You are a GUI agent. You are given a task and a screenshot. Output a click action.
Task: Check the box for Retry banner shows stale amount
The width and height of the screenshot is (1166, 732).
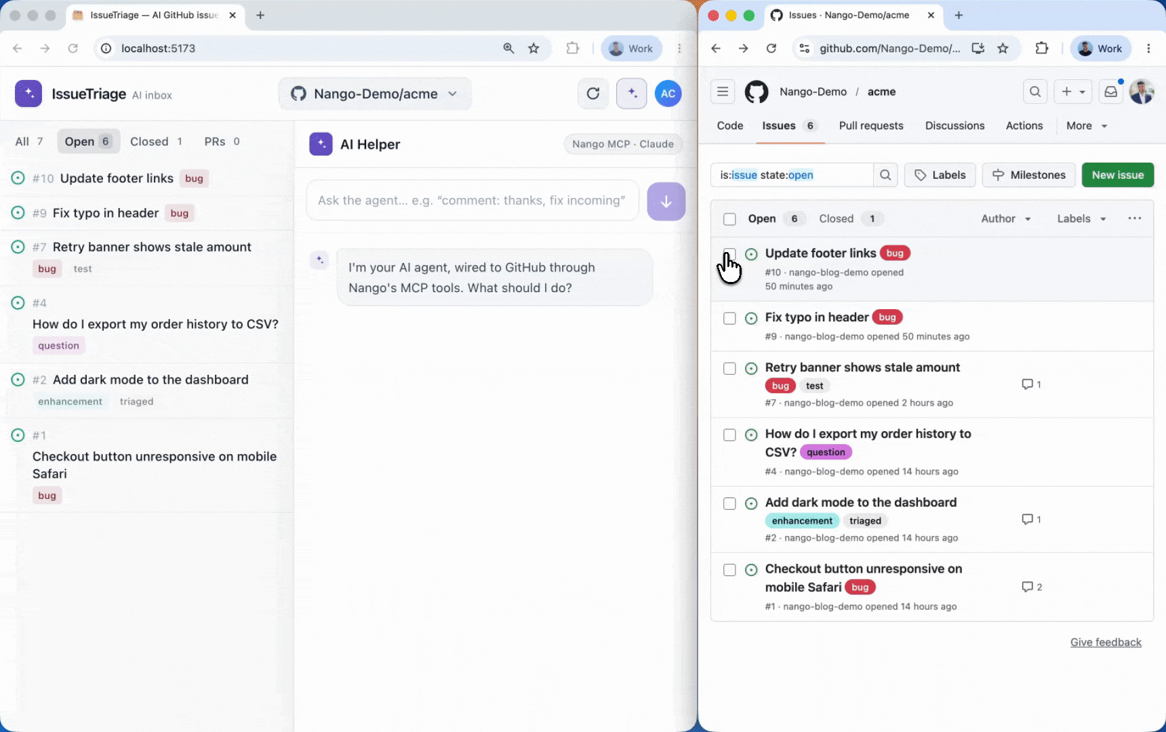[729, 368]
